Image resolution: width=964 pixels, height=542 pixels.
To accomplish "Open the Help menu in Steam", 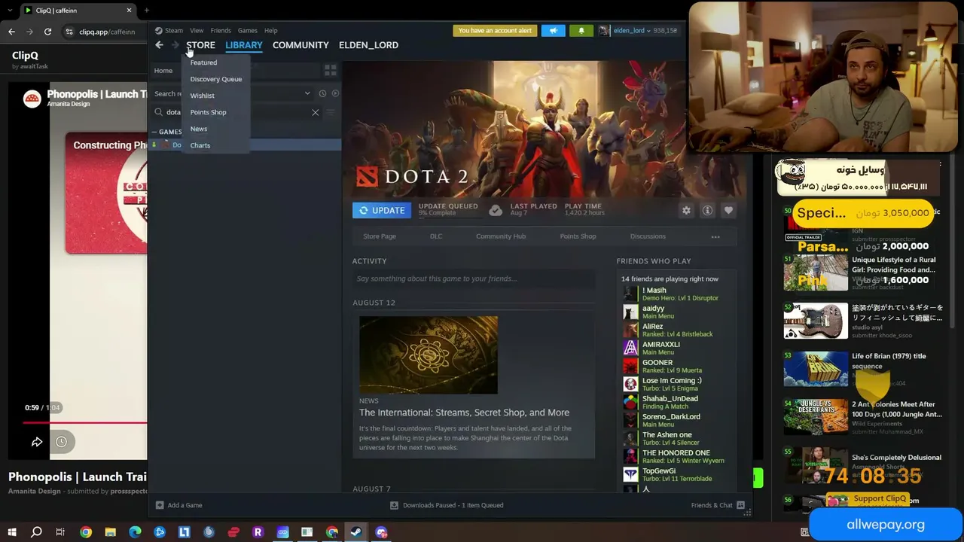I will (270, 31).
